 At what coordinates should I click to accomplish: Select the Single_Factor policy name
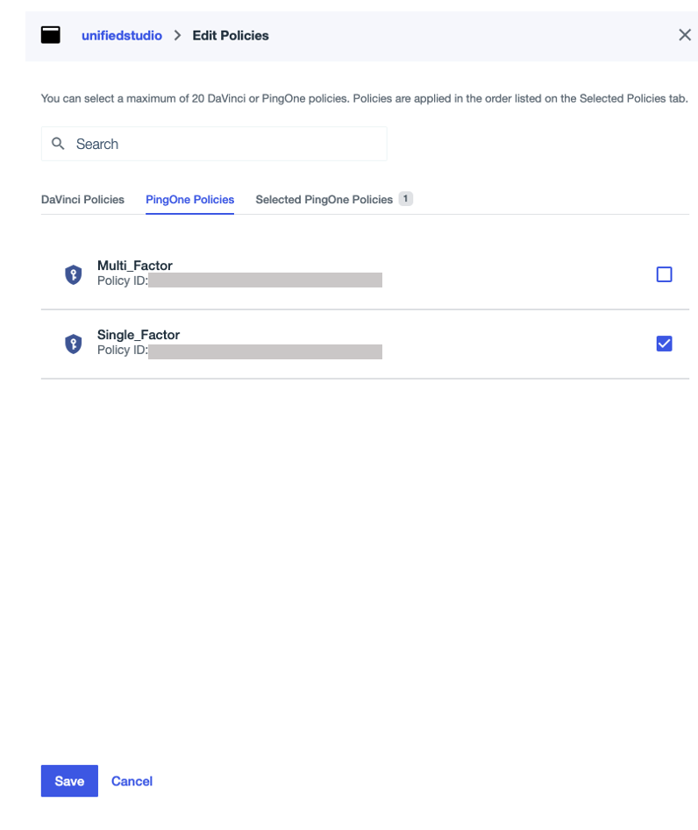(x=141, y=335)
